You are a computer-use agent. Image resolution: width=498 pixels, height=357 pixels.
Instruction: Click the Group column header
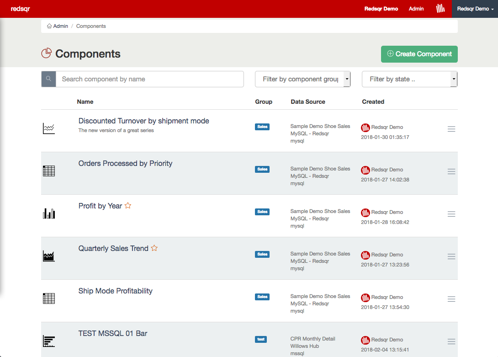[x=264, y=102]
